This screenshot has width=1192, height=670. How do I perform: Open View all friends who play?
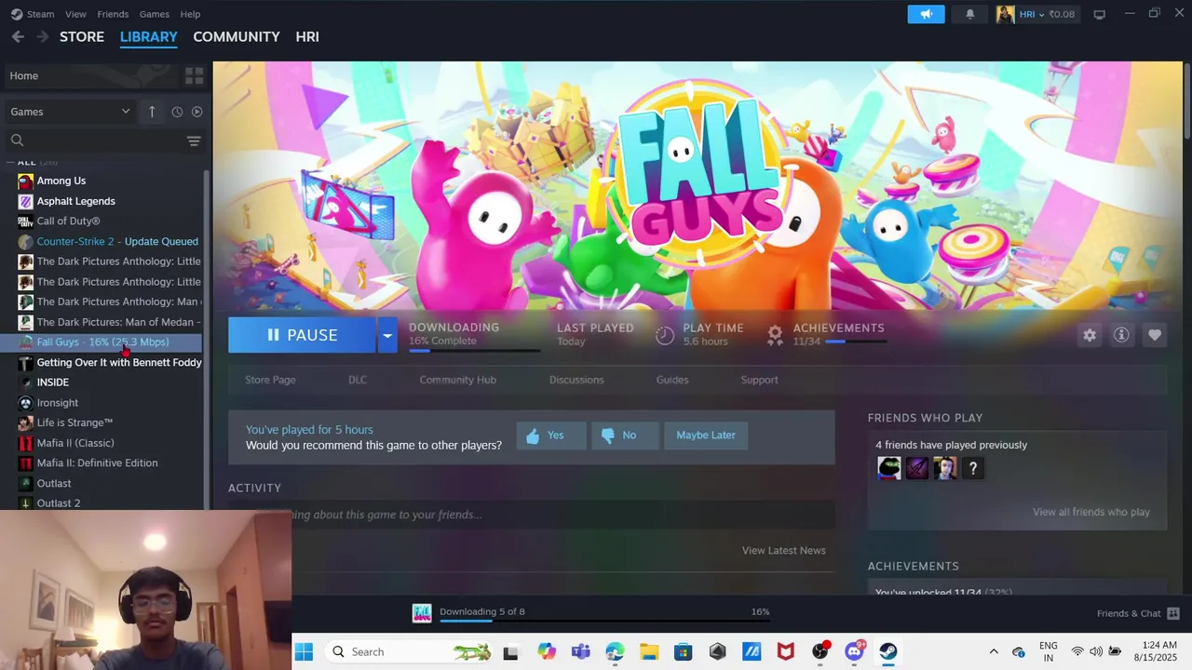point(1090,512)
